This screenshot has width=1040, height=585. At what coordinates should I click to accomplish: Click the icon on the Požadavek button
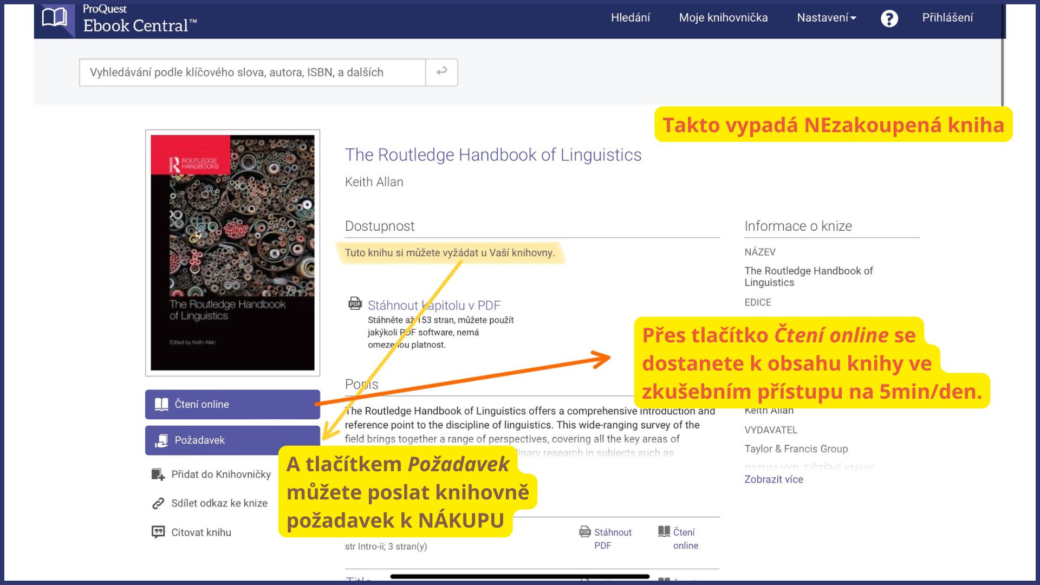[161, 440]
